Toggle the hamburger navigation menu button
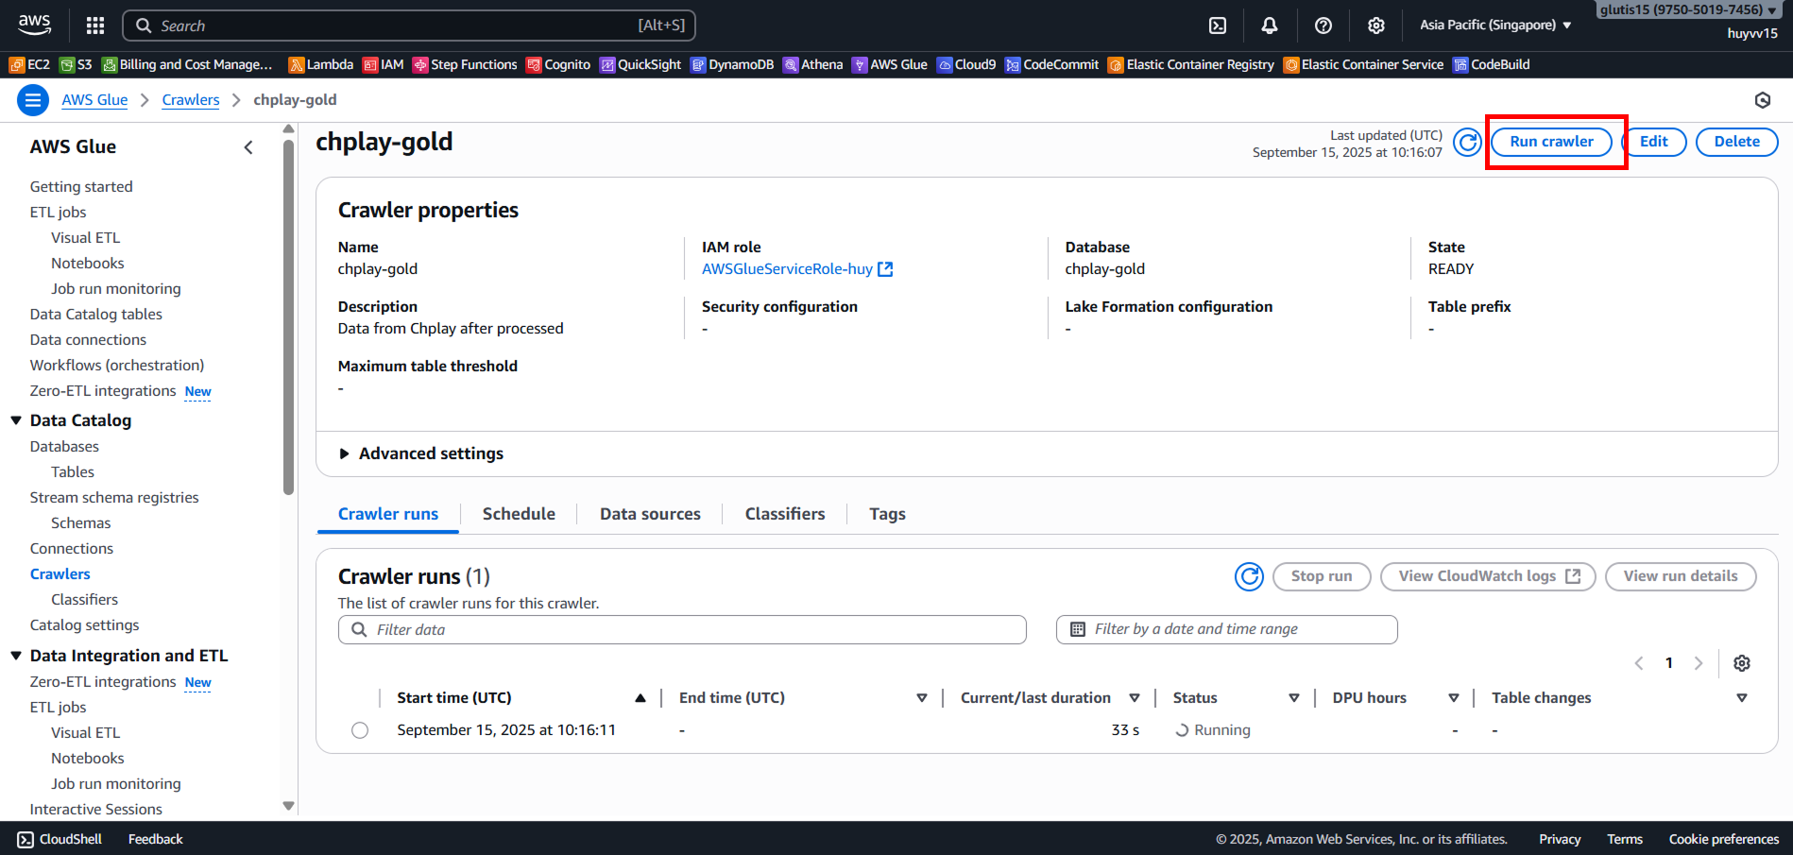Viewport: 1793px width, 855px height. (33, 100)
